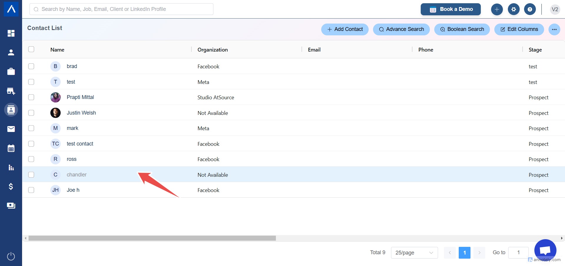Open the V2 user profile menu
Screen dimensions: 565x266
[x=555, y=9]
